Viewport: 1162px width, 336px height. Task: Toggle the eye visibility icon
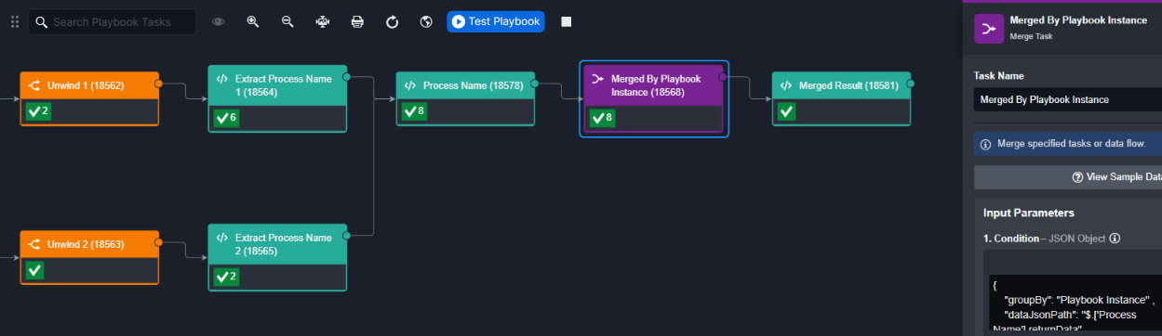218,21
